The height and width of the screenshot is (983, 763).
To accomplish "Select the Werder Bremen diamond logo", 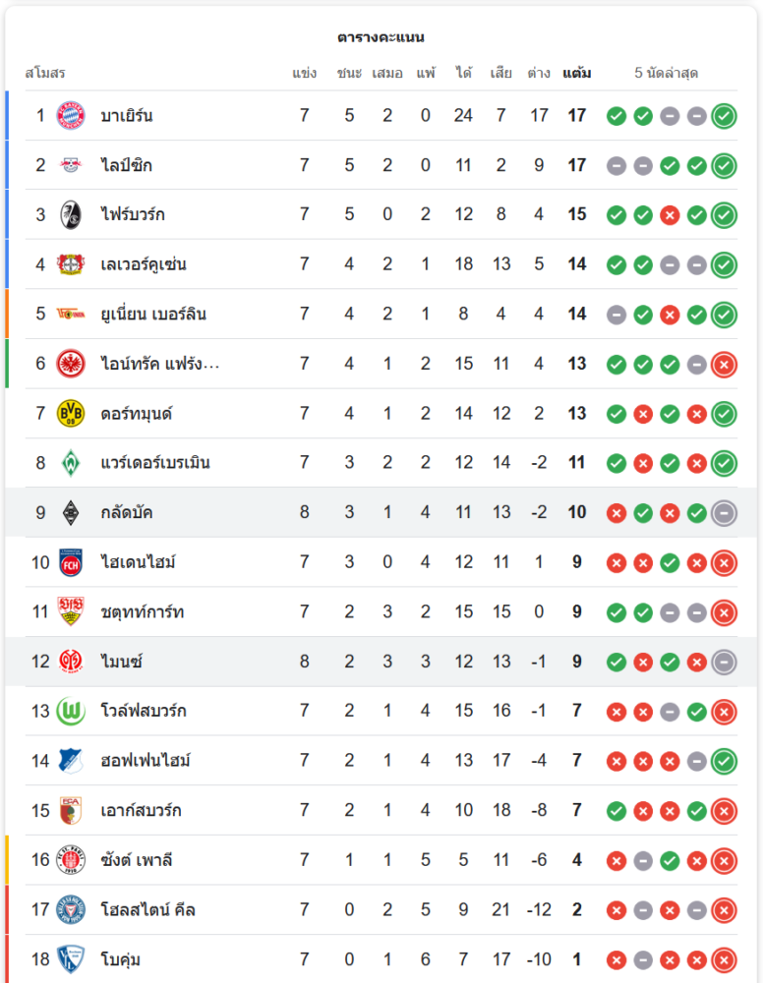I will (x=71, y=462).
